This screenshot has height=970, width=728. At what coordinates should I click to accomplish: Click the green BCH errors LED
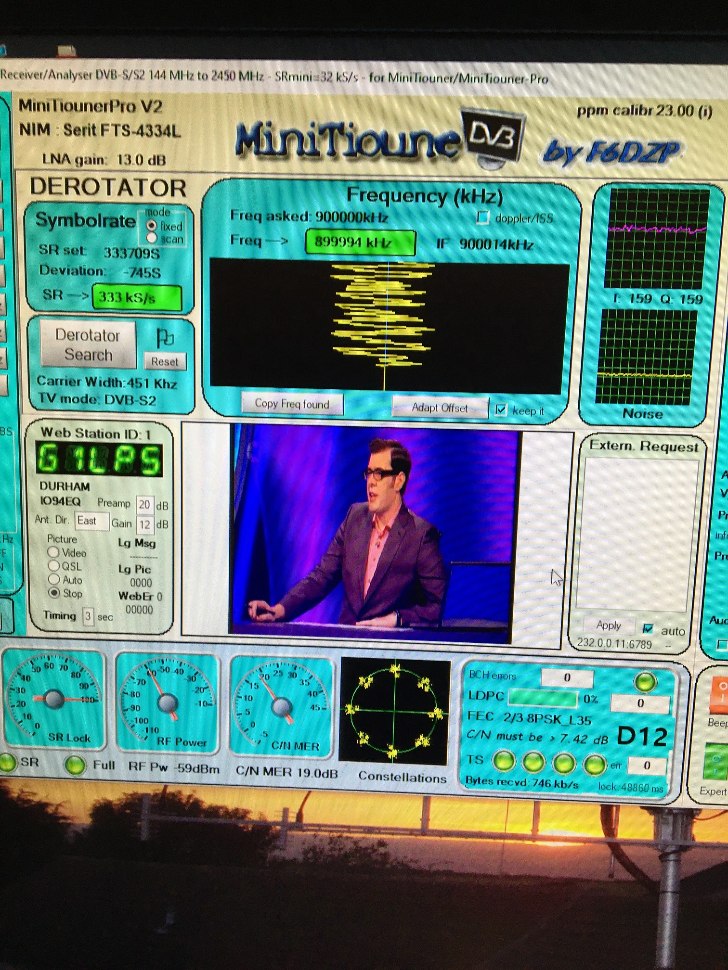click(x=645, y=682)
